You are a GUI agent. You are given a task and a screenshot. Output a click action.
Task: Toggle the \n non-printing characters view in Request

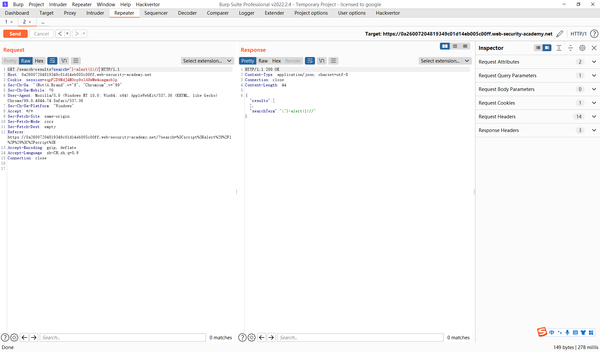64,61
